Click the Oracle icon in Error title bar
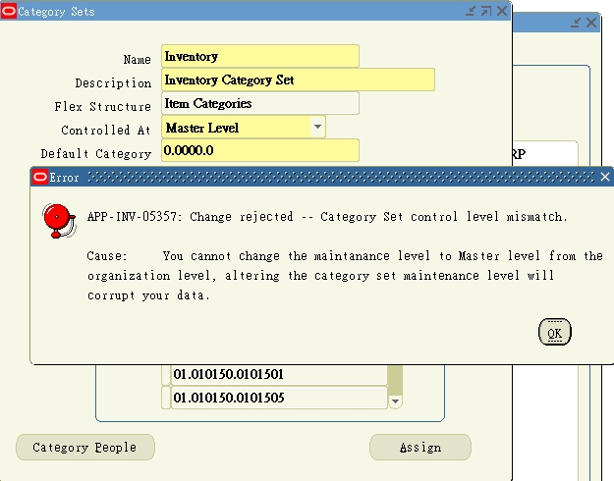Image resolution: width=614 pixels, height=481 pixels. pyautogui.click(x=40, y=177)
